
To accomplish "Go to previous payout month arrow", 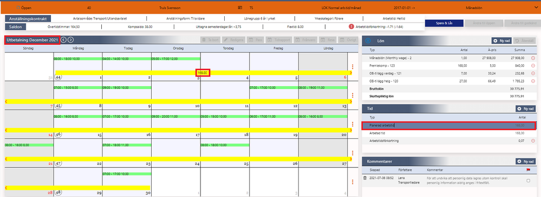I will (x=64, y=40).
